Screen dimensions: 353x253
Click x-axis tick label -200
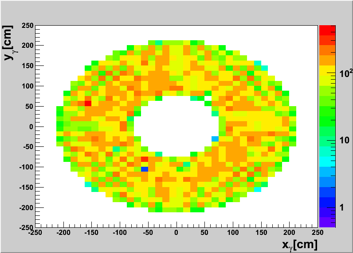[x=63, y=232]
